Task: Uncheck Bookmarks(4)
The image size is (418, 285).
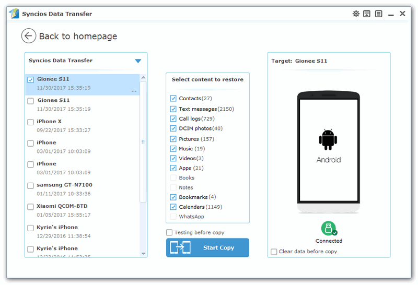Action: click(173, 197)
